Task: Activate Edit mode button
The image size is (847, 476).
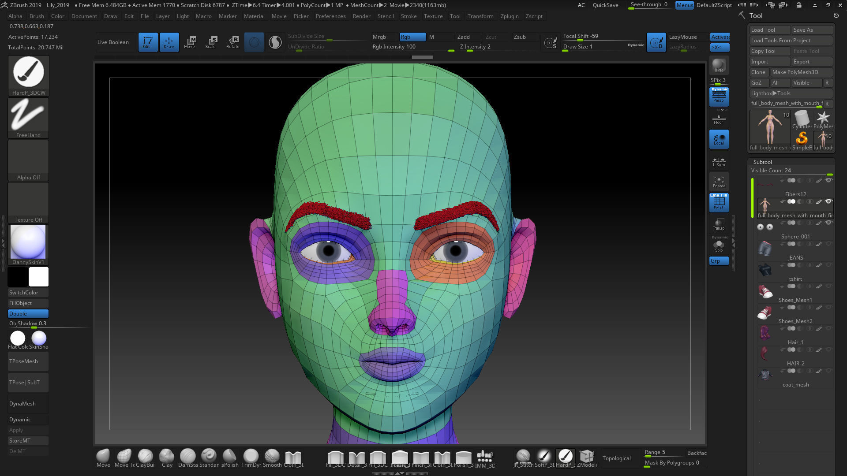Action: click(x=148, y=42)
